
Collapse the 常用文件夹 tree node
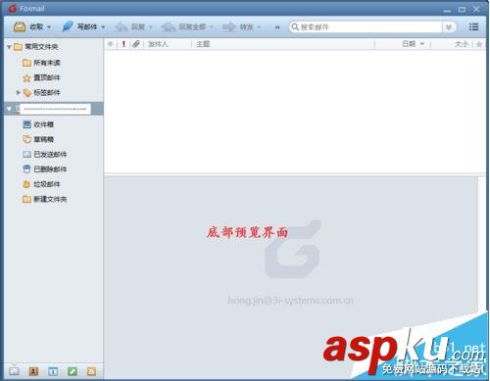tap(9, 47)
